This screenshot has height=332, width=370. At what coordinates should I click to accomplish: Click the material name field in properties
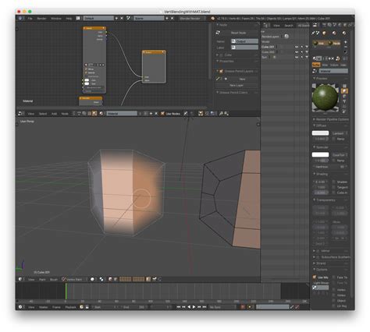(333, 71)
